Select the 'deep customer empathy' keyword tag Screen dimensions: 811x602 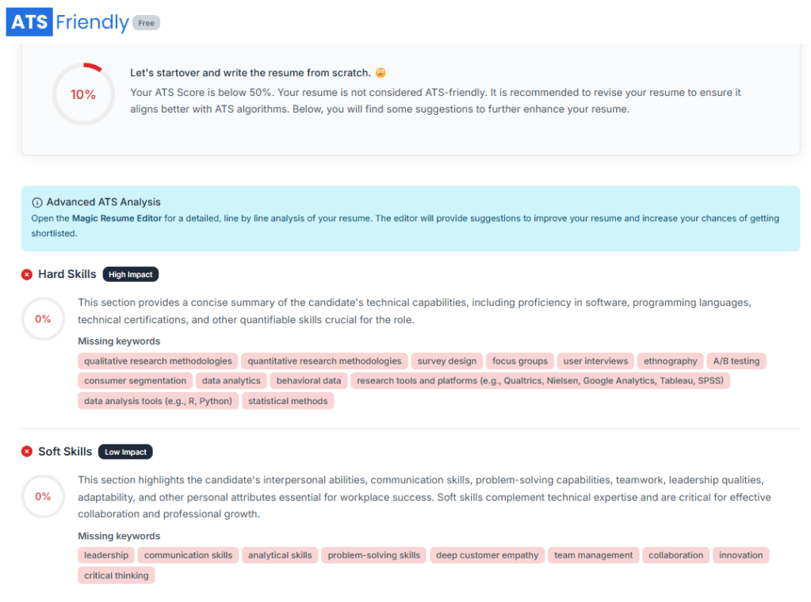pos(488,555)
